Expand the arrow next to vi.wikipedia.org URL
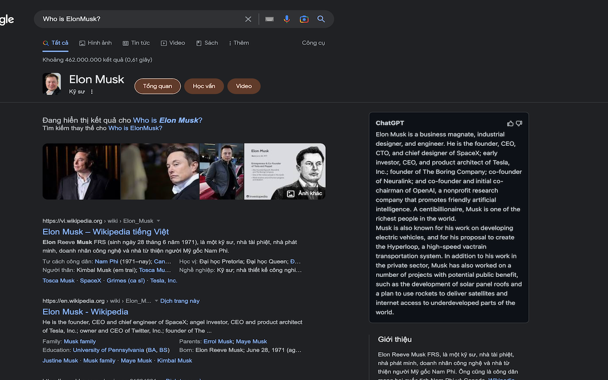The height and width of the screenshot is (380, 608). [x=159, y=221]
